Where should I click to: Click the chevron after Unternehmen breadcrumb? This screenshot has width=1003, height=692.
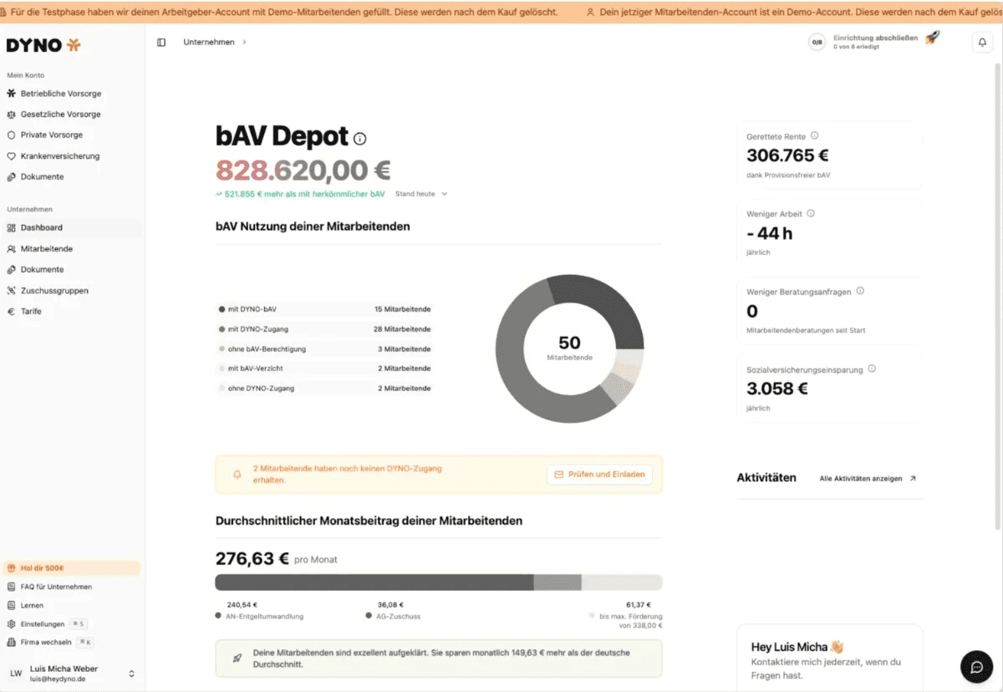coord(244,42)
